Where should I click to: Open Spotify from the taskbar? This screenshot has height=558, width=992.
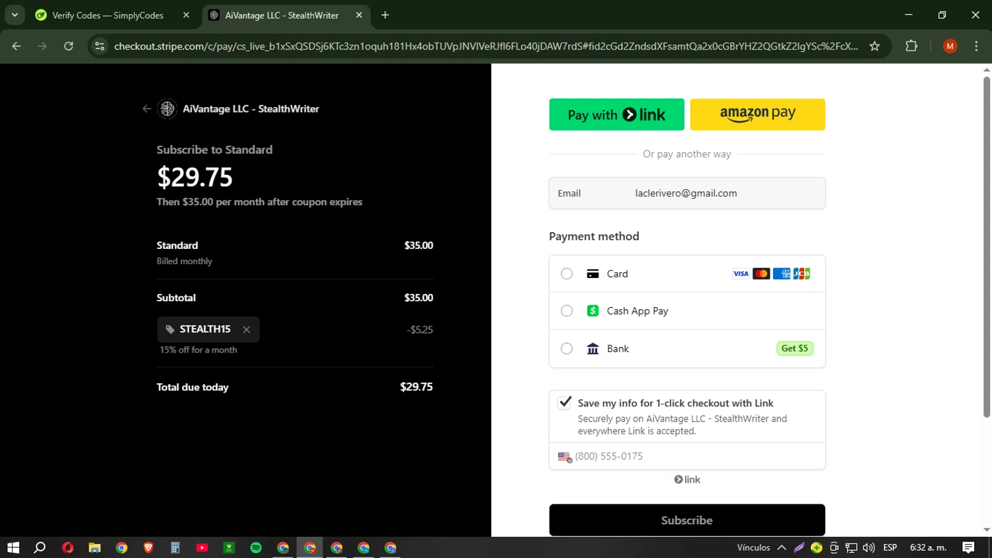(256, 547)
